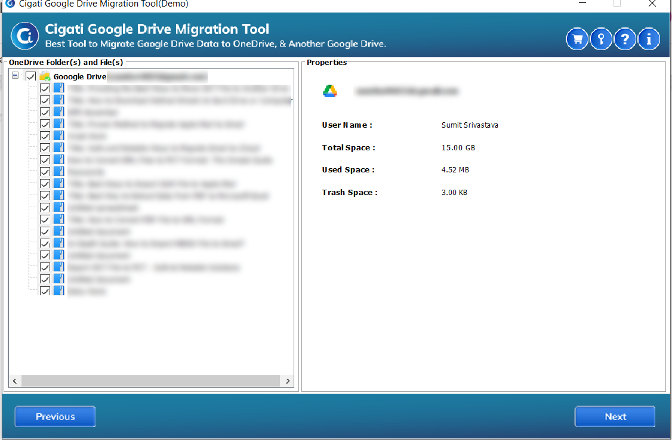The width and height of the screenshot is (672, 445).
Task: Click the 'Properties' panel heading
Action: [326, 63]
